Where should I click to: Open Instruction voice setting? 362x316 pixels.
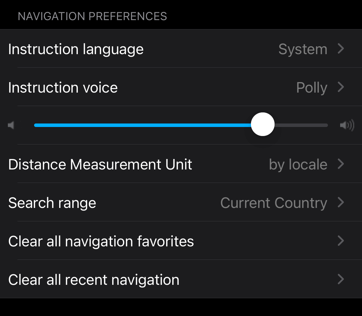(181, 87)
